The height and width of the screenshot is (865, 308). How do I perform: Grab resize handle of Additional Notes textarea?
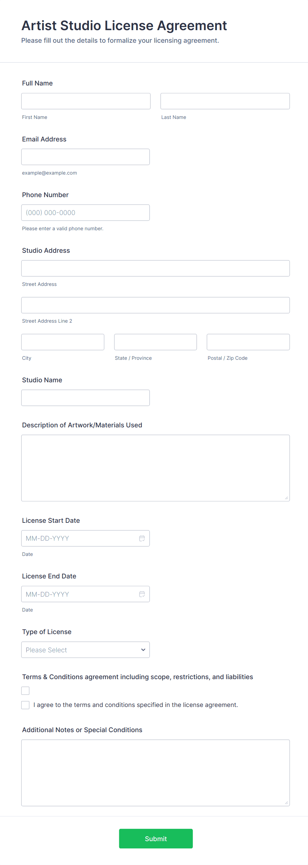(286, 802)
